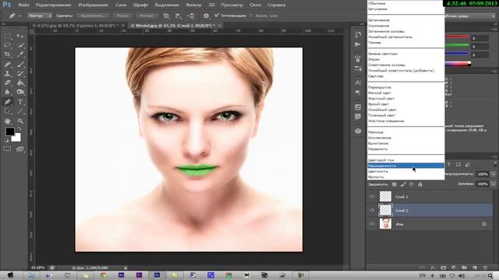499x280 pixels.
Task: Hide the Фон background layer eye
Action: pyautogui.click(x=372, y=224)
